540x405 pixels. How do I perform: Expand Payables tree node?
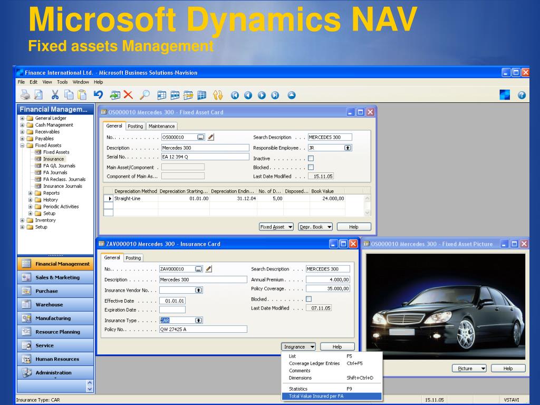coord(22,139)
